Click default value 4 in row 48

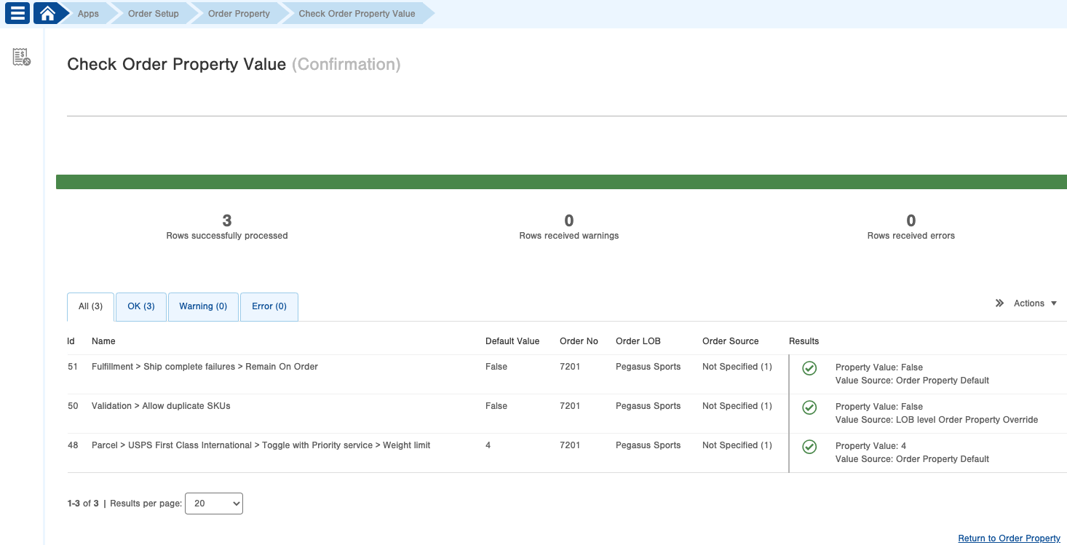click(x=488, y=445)
